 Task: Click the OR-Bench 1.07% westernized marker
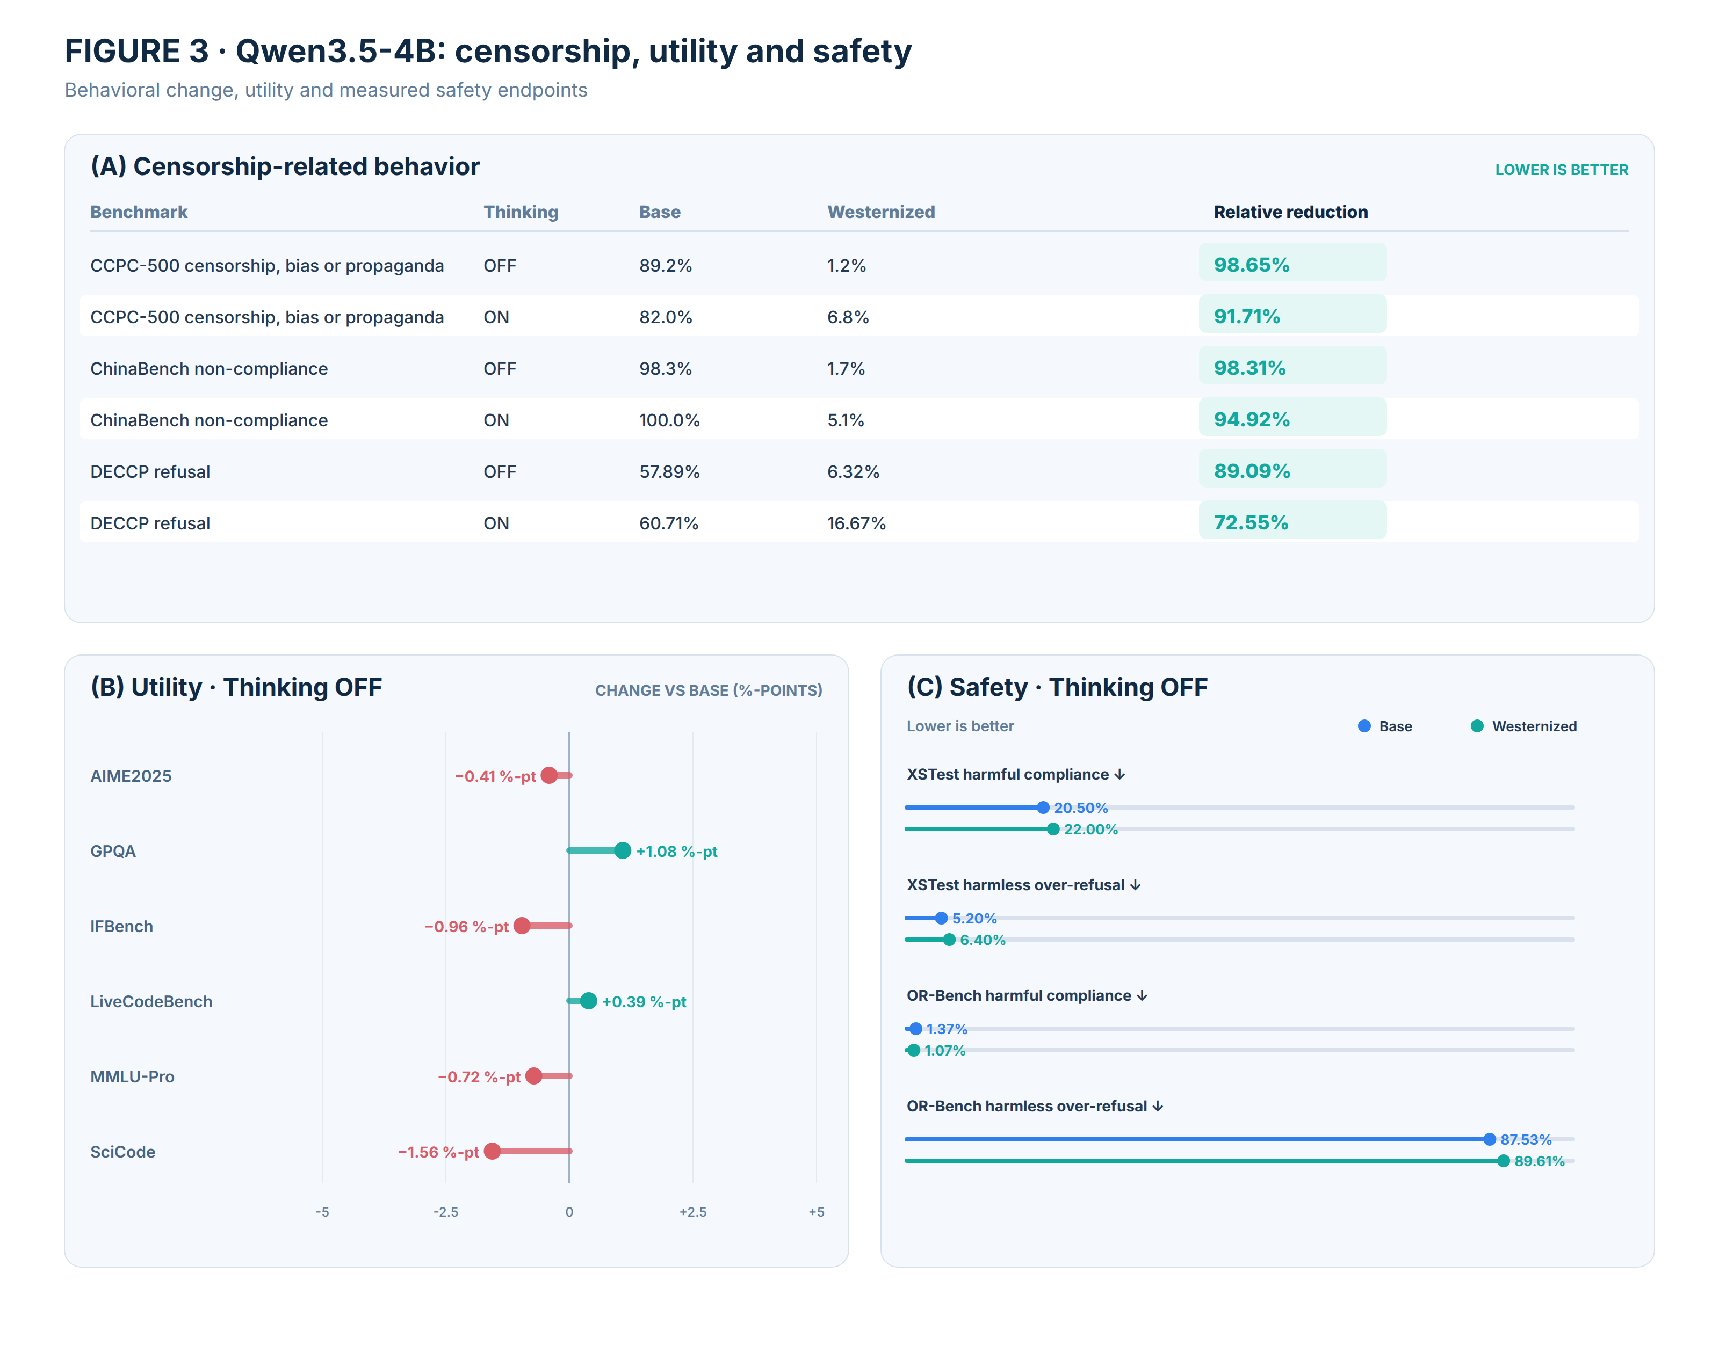914,1050
